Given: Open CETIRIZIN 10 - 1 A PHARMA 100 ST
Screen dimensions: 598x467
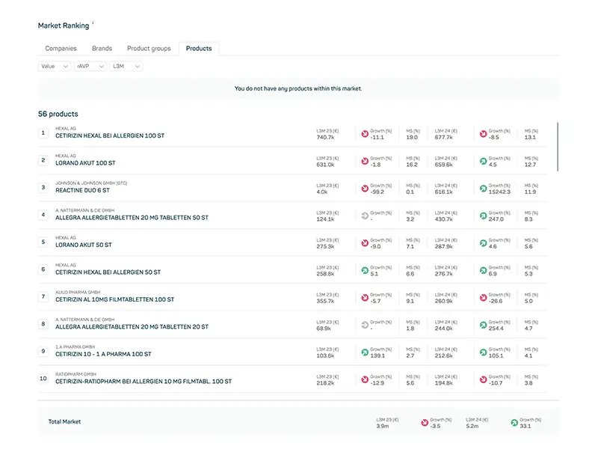Looking at the screenshot, I should click(x=103, y=354).
